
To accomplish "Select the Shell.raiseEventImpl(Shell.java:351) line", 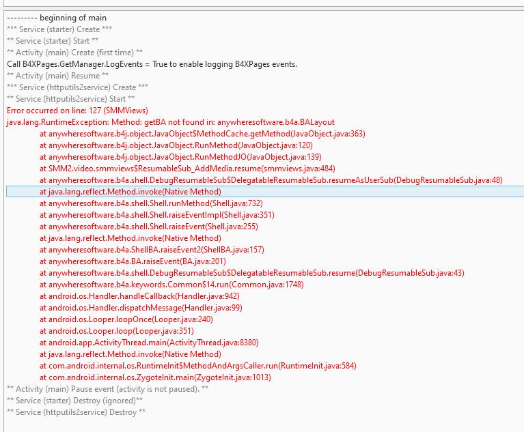I will 156,215.
